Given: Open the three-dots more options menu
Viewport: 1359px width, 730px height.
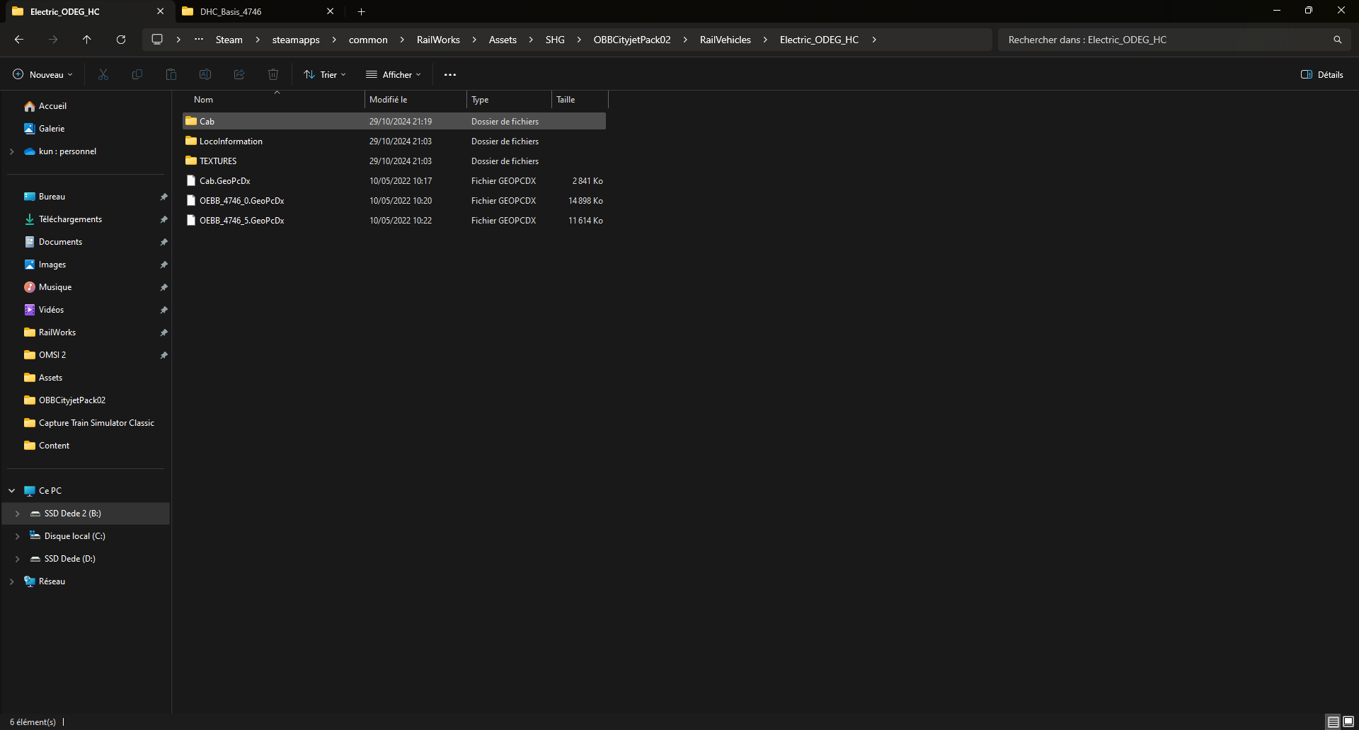Looking at the screenshot, I should click(450, 74).
